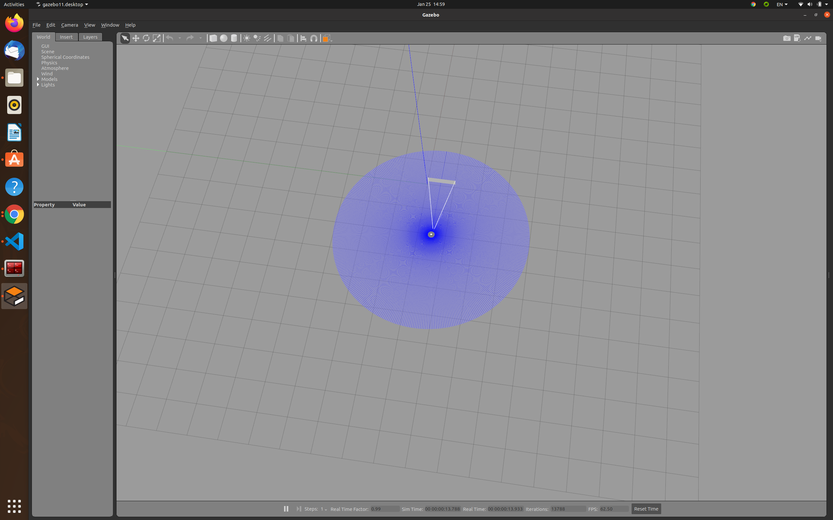Expand the Models tree item
833x520 pixels.
tap(38, 79)
